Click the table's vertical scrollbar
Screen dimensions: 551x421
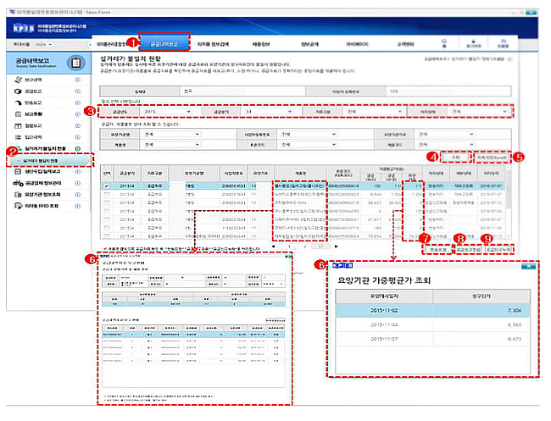click(509, 202)
